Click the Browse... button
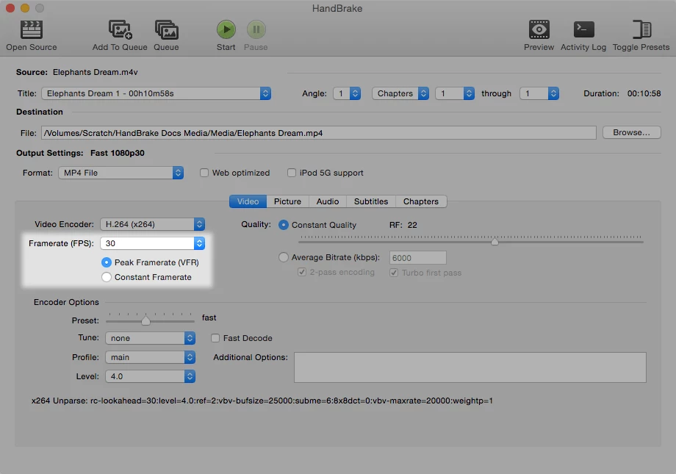 click(632, 132)
